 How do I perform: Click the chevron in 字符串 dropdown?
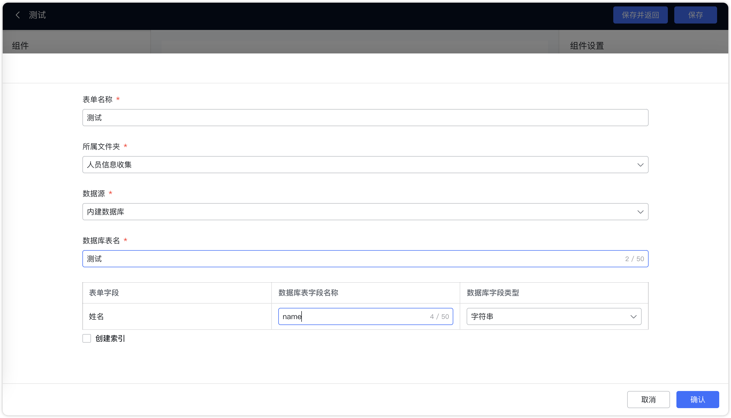[x=633, y=317]
